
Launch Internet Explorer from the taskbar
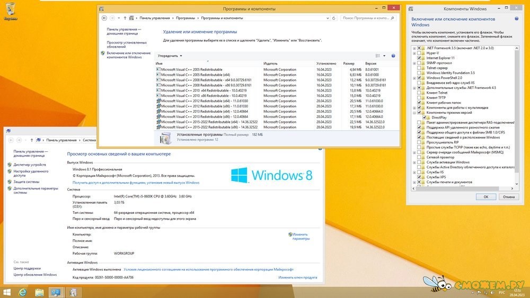click(x=23, y=292)
